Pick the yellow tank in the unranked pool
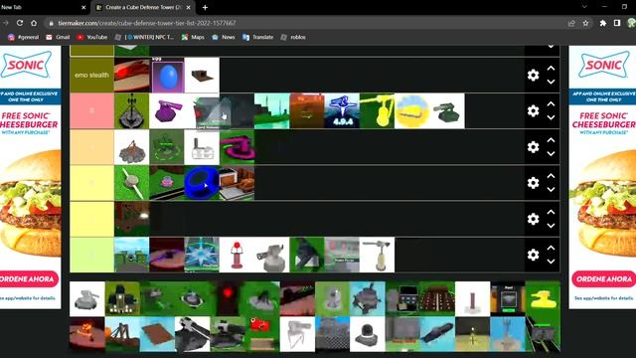636x358 pixels. tap(543, 298)
